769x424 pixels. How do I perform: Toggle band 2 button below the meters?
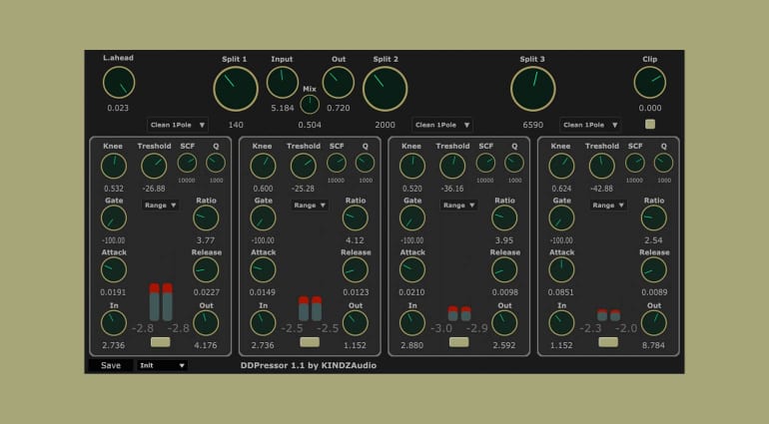(x=310, y=341)
